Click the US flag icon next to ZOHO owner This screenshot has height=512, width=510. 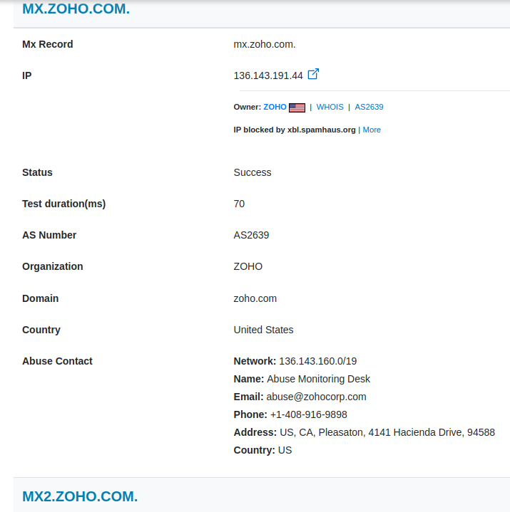pyautogui.click(x=297, y=108)
